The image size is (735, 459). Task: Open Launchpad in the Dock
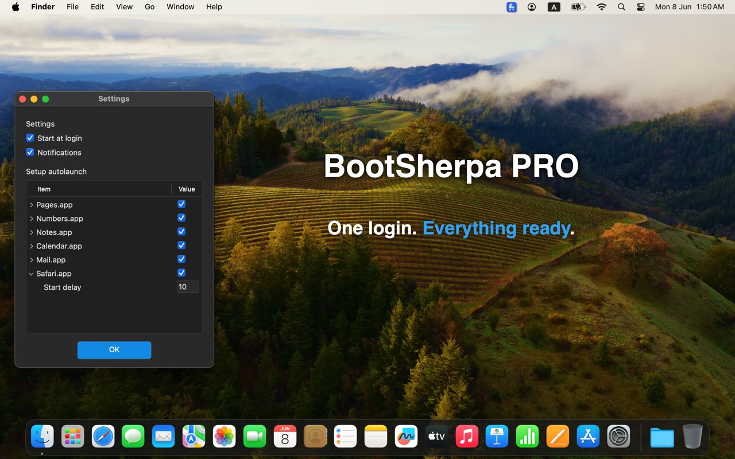point(73,437)
